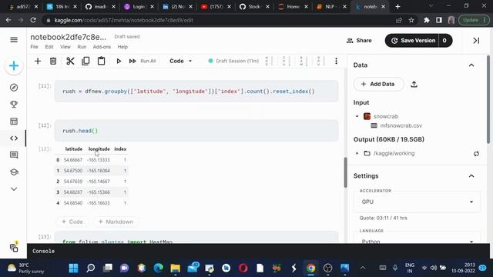493x277 pixels.
Task: Collapse the right sidebar panel
Action: point(476,41)
